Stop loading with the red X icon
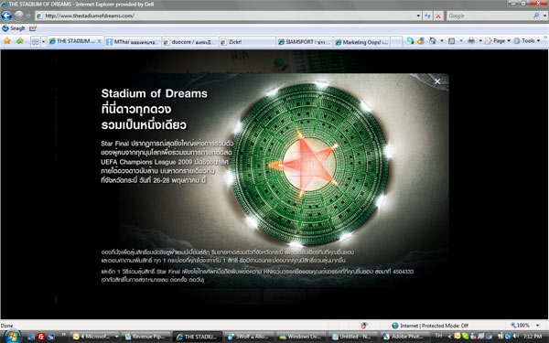The width and height of the screenshot is (549, 343). (438, 16)
